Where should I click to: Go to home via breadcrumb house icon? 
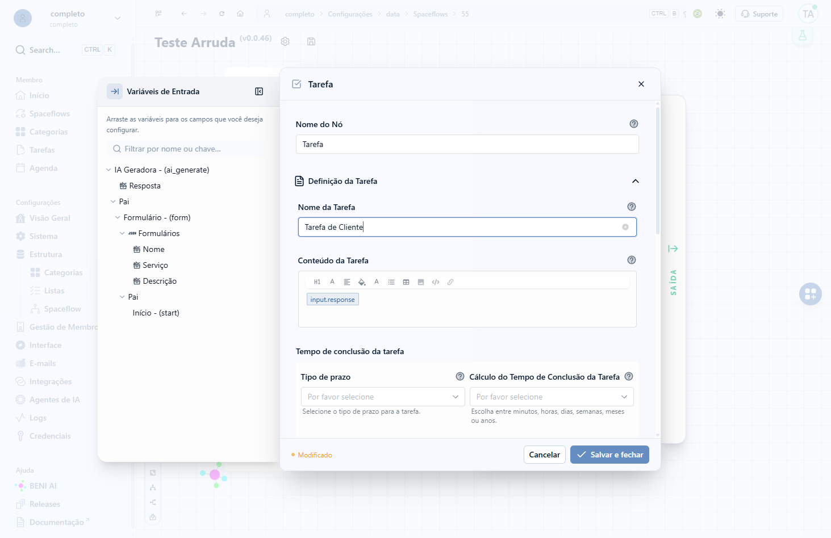click(x=240, y=14)
